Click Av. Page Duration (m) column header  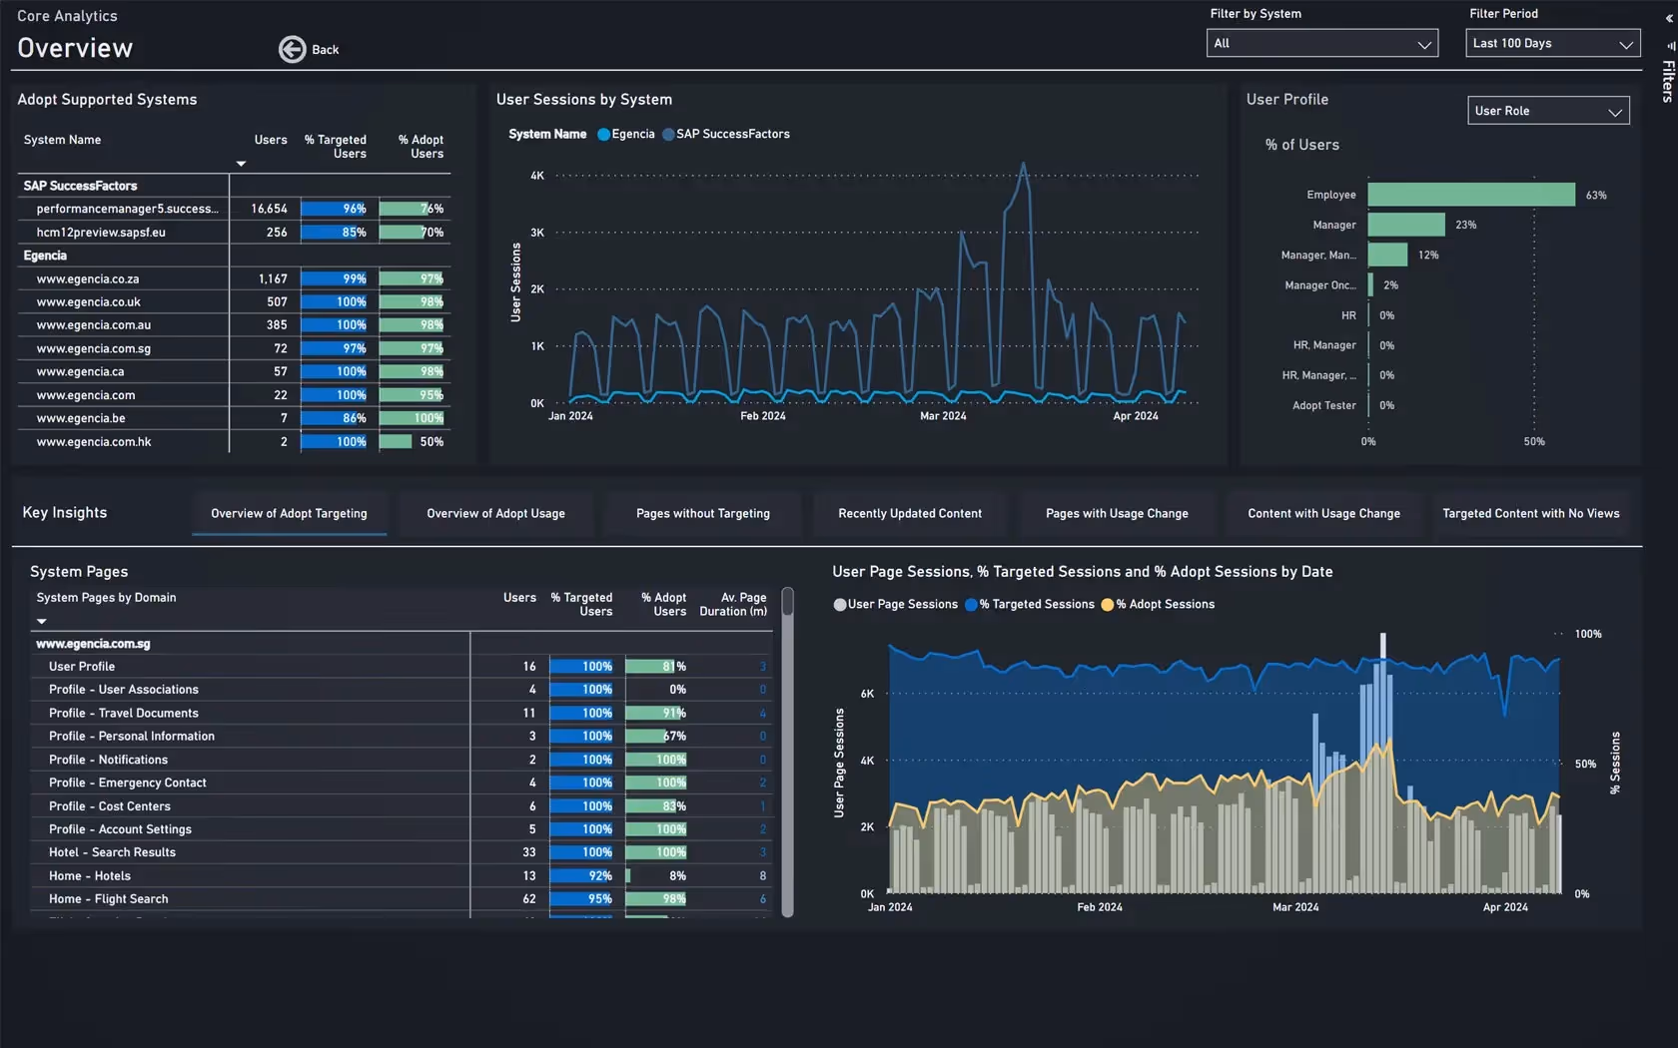tap(733, 605)
